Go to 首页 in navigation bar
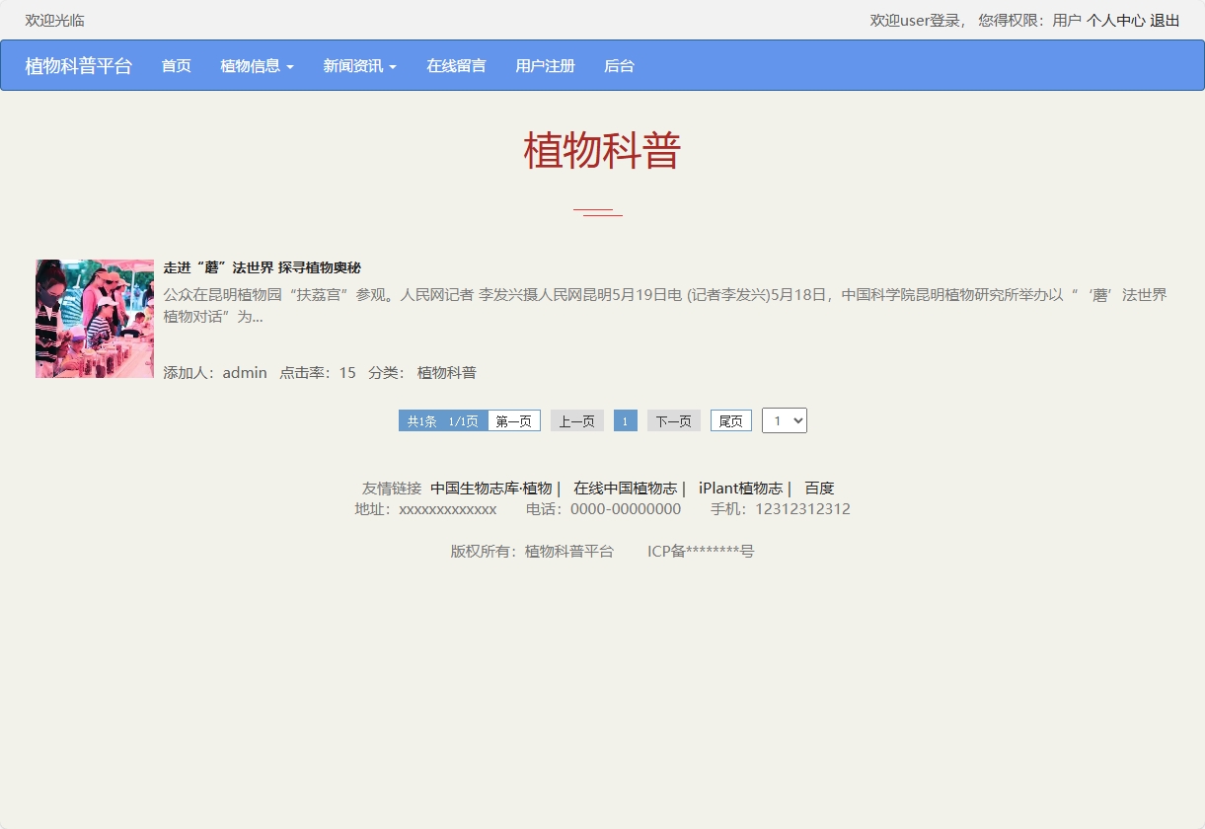This screenshot has width=1205, height=829. 176,66
